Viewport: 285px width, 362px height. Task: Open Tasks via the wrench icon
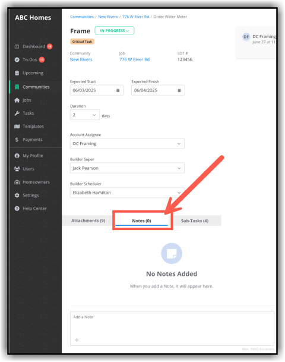[17, 114]
